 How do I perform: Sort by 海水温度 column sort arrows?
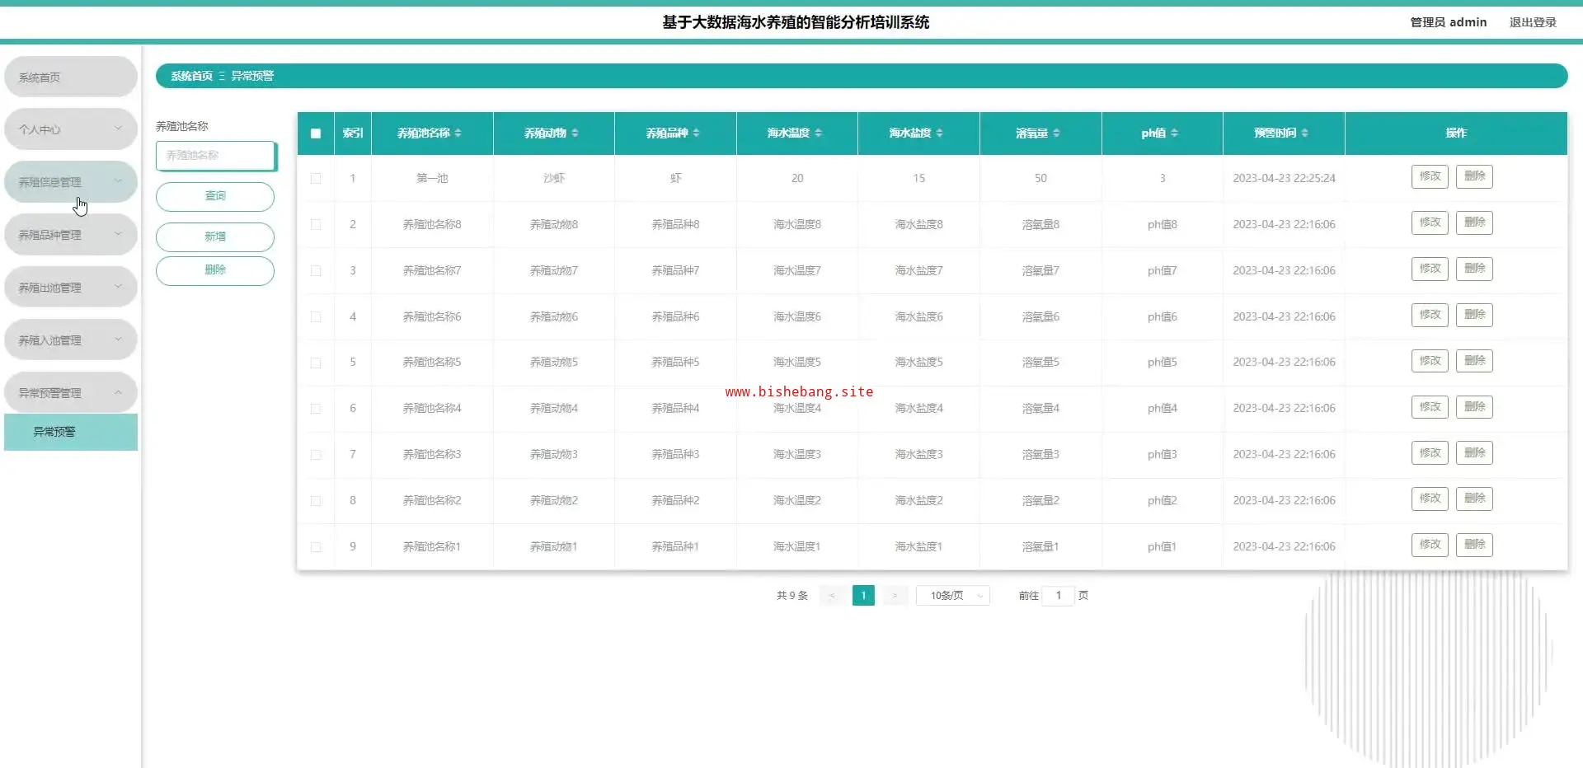(818, 133)
